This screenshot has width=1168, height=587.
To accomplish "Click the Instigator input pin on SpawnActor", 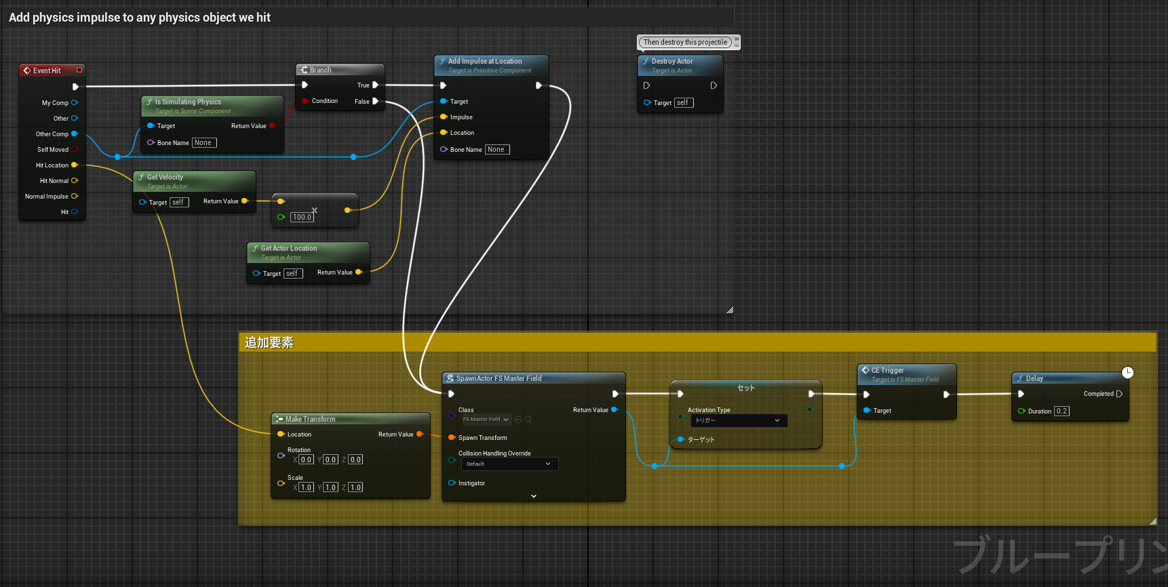I will click(452, 483).
